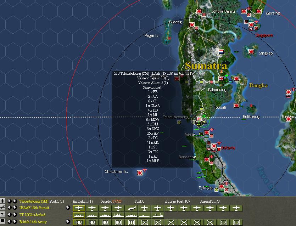Click the Japanese base marker at Mersing
Screen dimensions: 296x226
tap(259, 11)
